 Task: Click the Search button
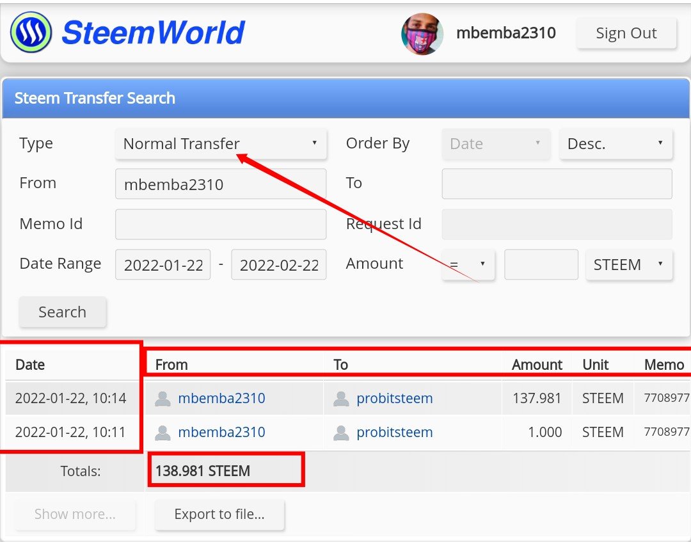(x=62, y=312)
